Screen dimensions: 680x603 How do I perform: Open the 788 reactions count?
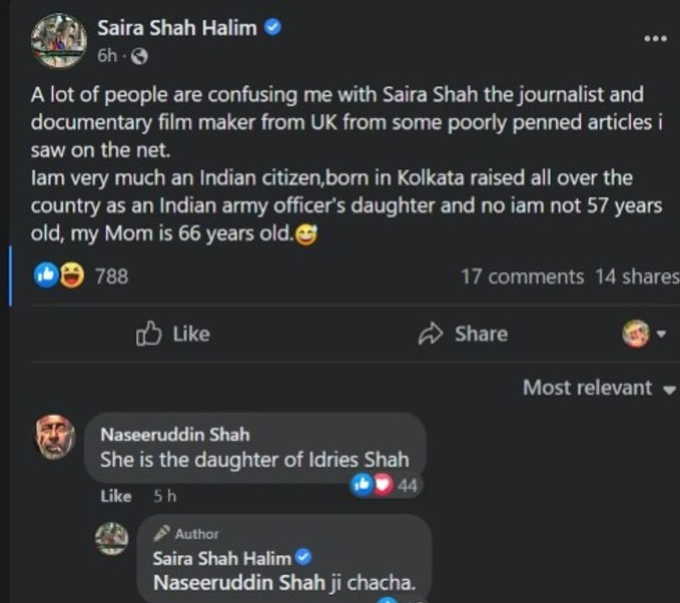coord(112,276)
